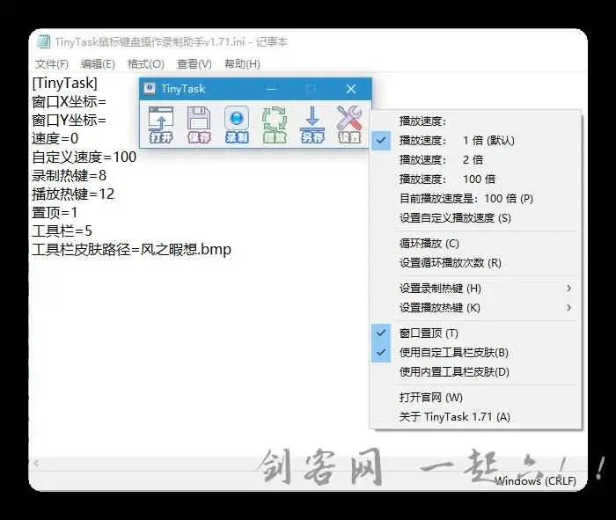This screenshot has width=616, height=520.
Task: Open Notepad 查看(V) menu
Action: click(194, 64)
